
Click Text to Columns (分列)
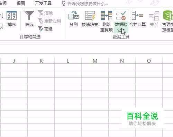pyautogui.click(x=74, y=19)
